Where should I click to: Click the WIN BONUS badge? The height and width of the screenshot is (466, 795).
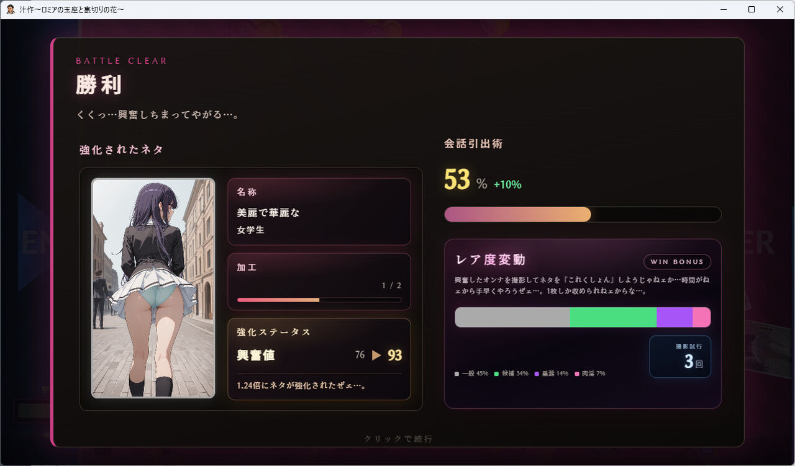coord(677,262)
